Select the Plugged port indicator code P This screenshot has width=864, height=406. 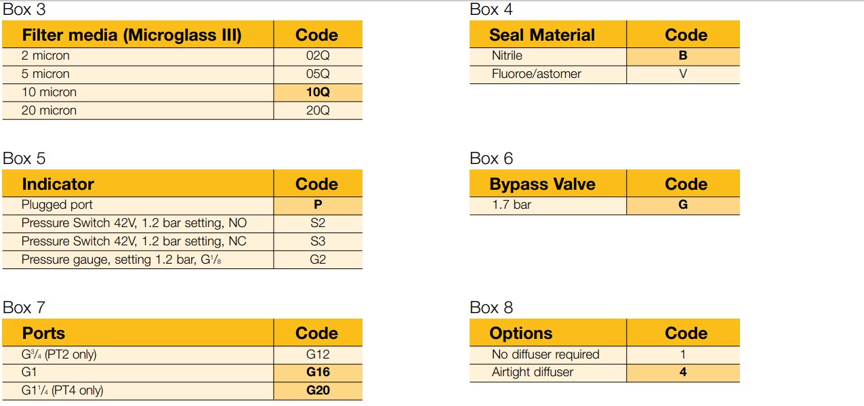[x=318, y=205]
